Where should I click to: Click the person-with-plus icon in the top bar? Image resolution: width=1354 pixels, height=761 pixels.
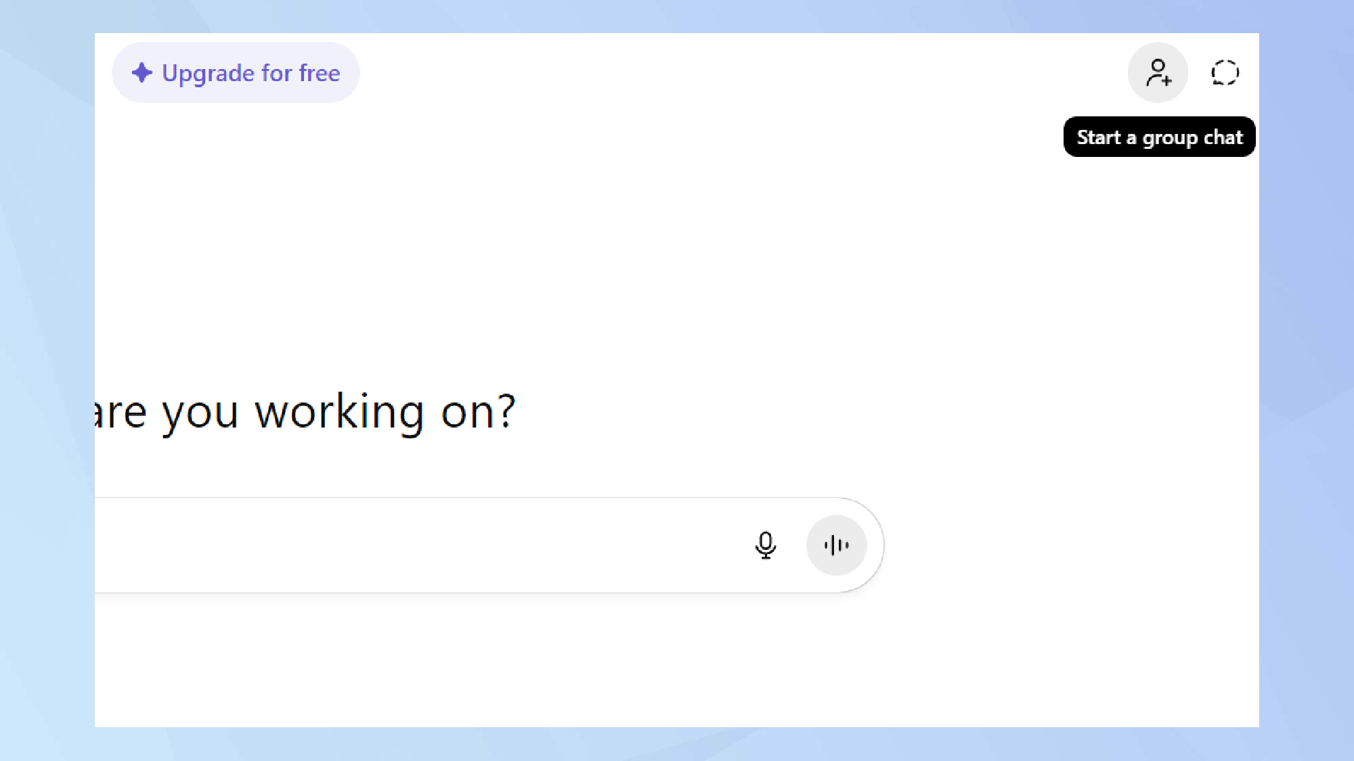coord(1158,72)
